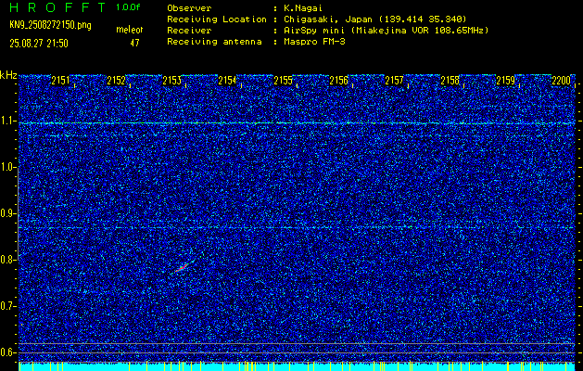
Task: Click the 2200 time marker
Action: click(561, 81)
